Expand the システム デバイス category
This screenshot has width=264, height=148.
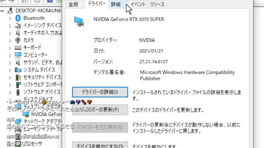[x=10, y=70]
